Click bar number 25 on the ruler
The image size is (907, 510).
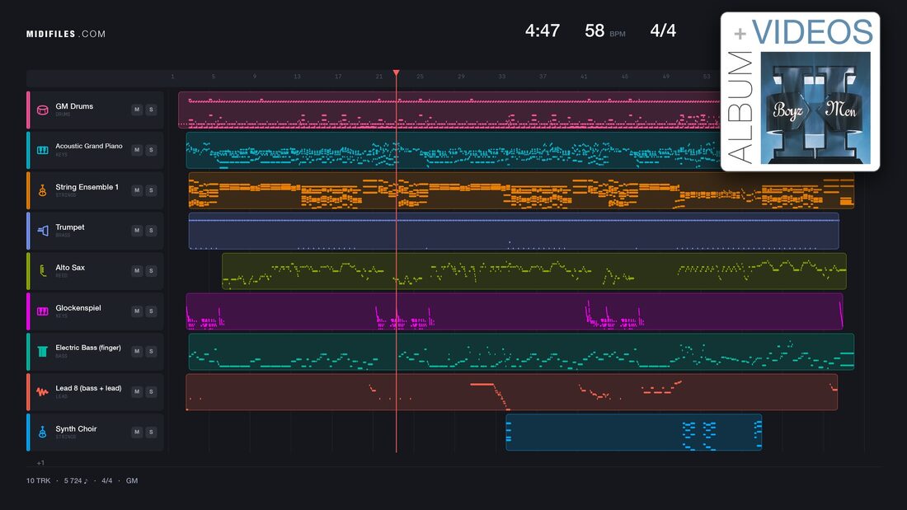pos(420,77)
